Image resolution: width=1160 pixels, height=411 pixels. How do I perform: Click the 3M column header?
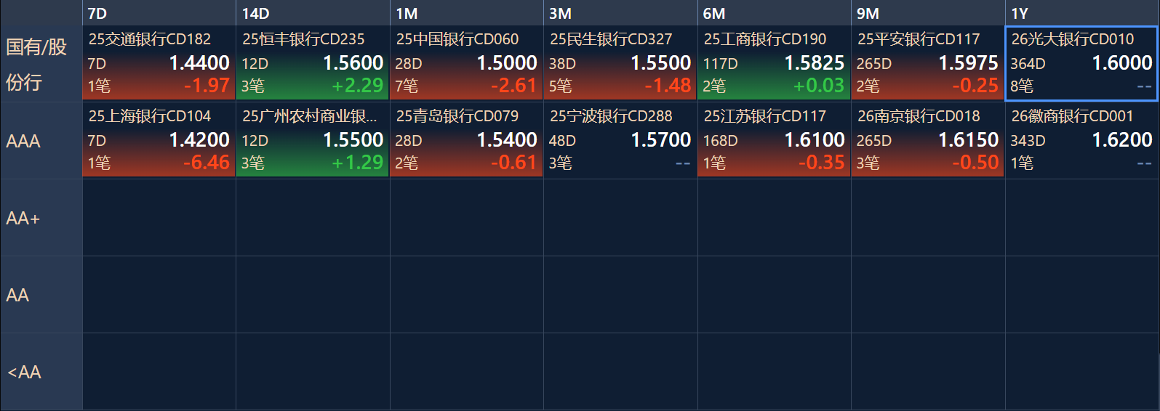pyautogui.click(x=620, y=13)
